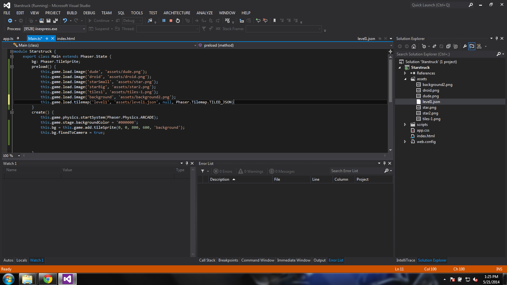This screenshot has height=285, width=507.
Task: Open the open-documents list dropdown arrow
Action: click(391, 39)
